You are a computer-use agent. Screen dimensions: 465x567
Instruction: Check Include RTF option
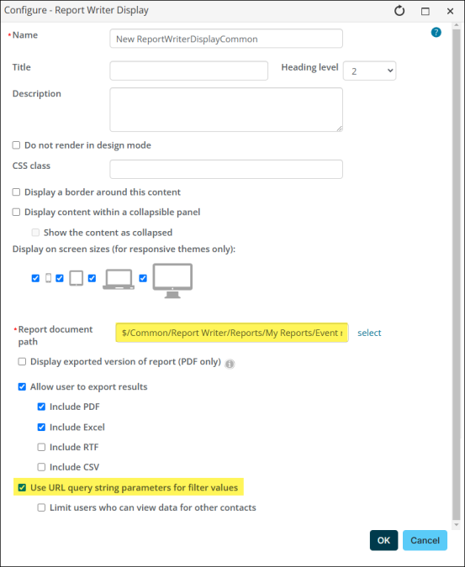point(41,447)
